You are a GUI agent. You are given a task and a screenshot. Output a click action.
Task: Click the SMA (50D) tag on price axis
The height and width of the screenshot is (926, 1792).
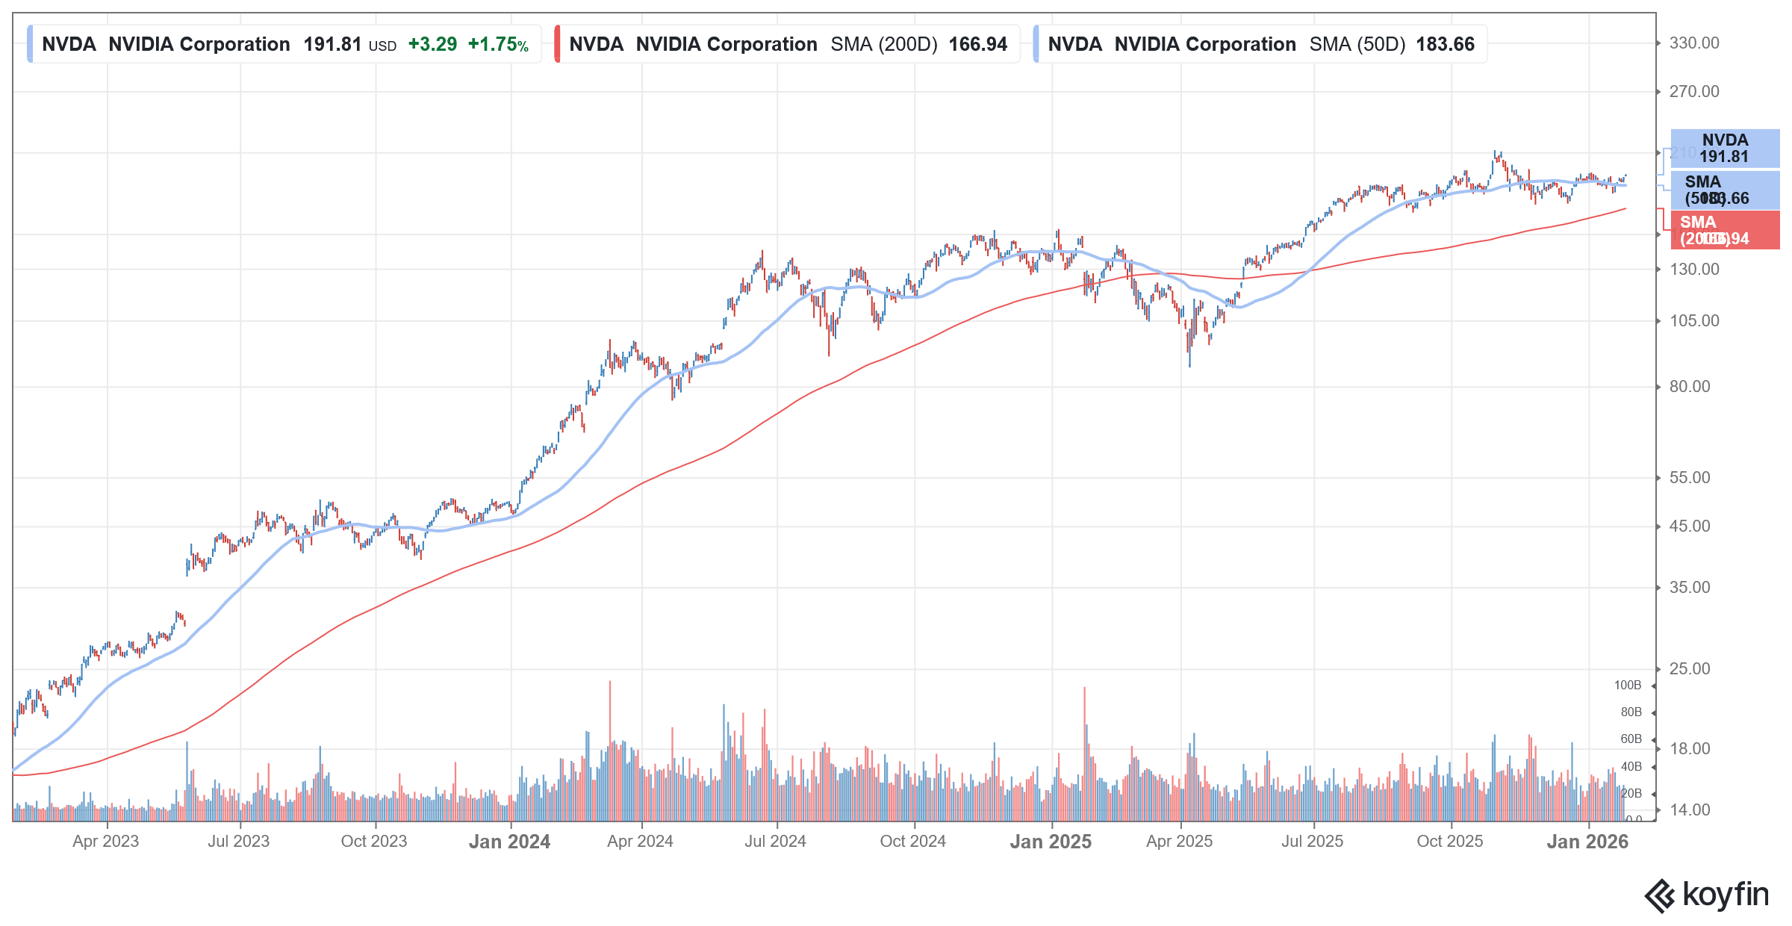point(1724,190)
